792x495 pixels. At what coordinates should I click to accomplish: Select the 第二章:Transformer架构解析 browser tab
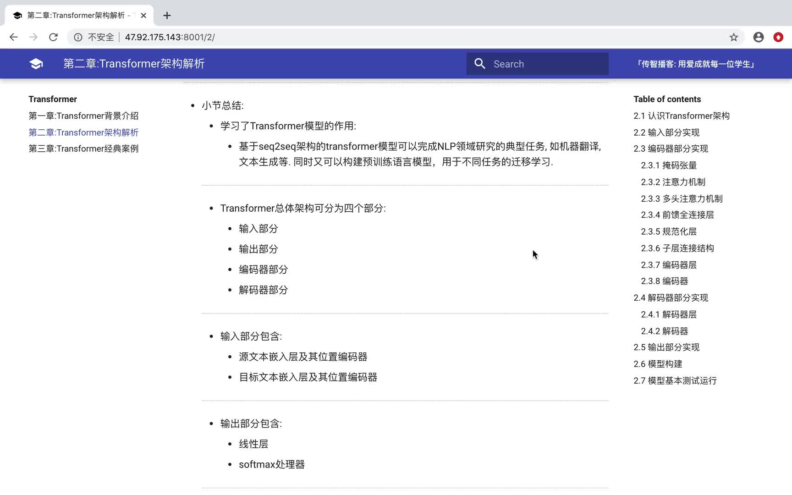coord(79,16)
